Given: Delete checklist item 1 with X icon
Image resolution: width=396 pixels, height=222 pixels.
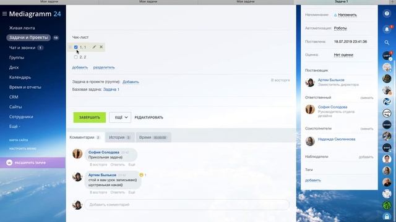Looking at the screenshot, I should coord(101,47).
